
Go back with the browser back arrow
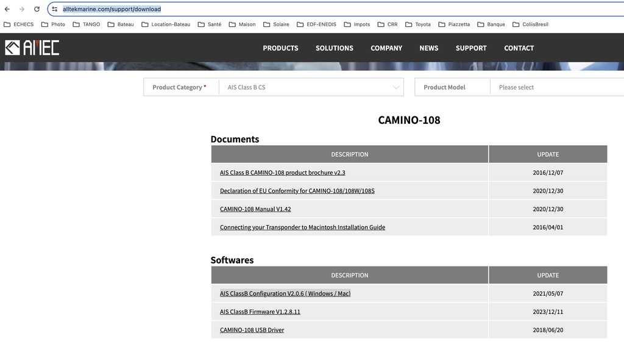tap(7, 9)
